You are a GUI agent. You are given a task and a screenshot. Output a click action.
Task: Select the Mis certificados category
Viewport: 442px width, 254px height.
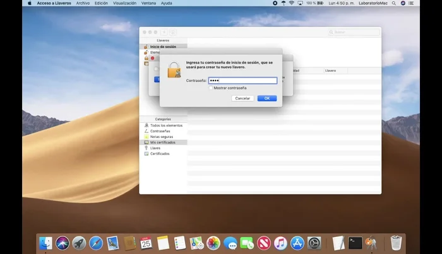162,142
